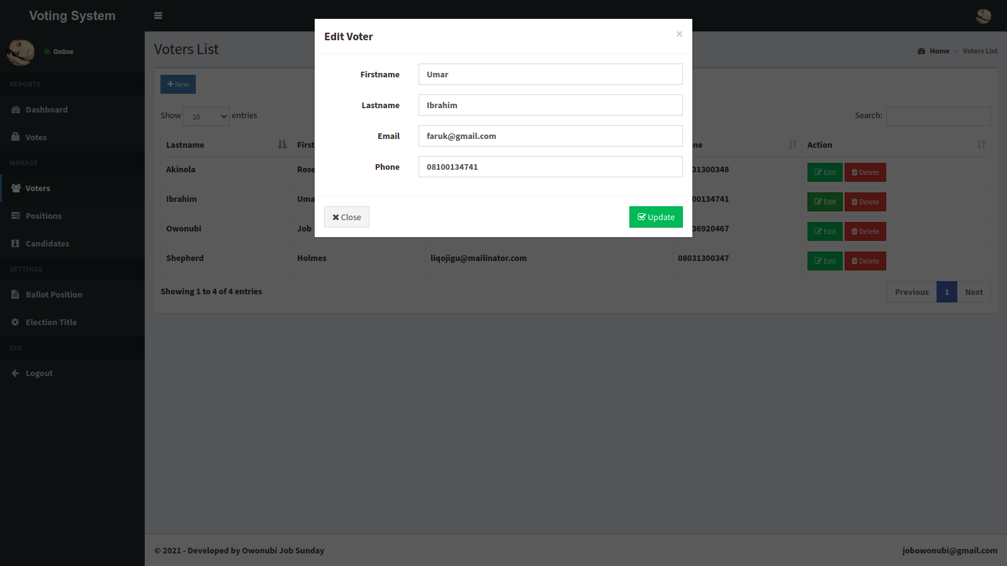
Task: Click the Action column sort arrows
Action: (x=981, y=145)
